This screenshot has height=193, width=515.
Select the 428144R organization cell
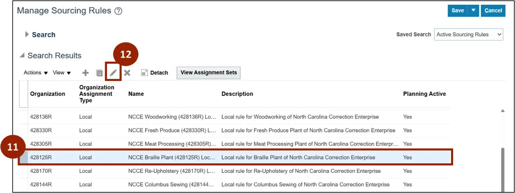point(41,185)
